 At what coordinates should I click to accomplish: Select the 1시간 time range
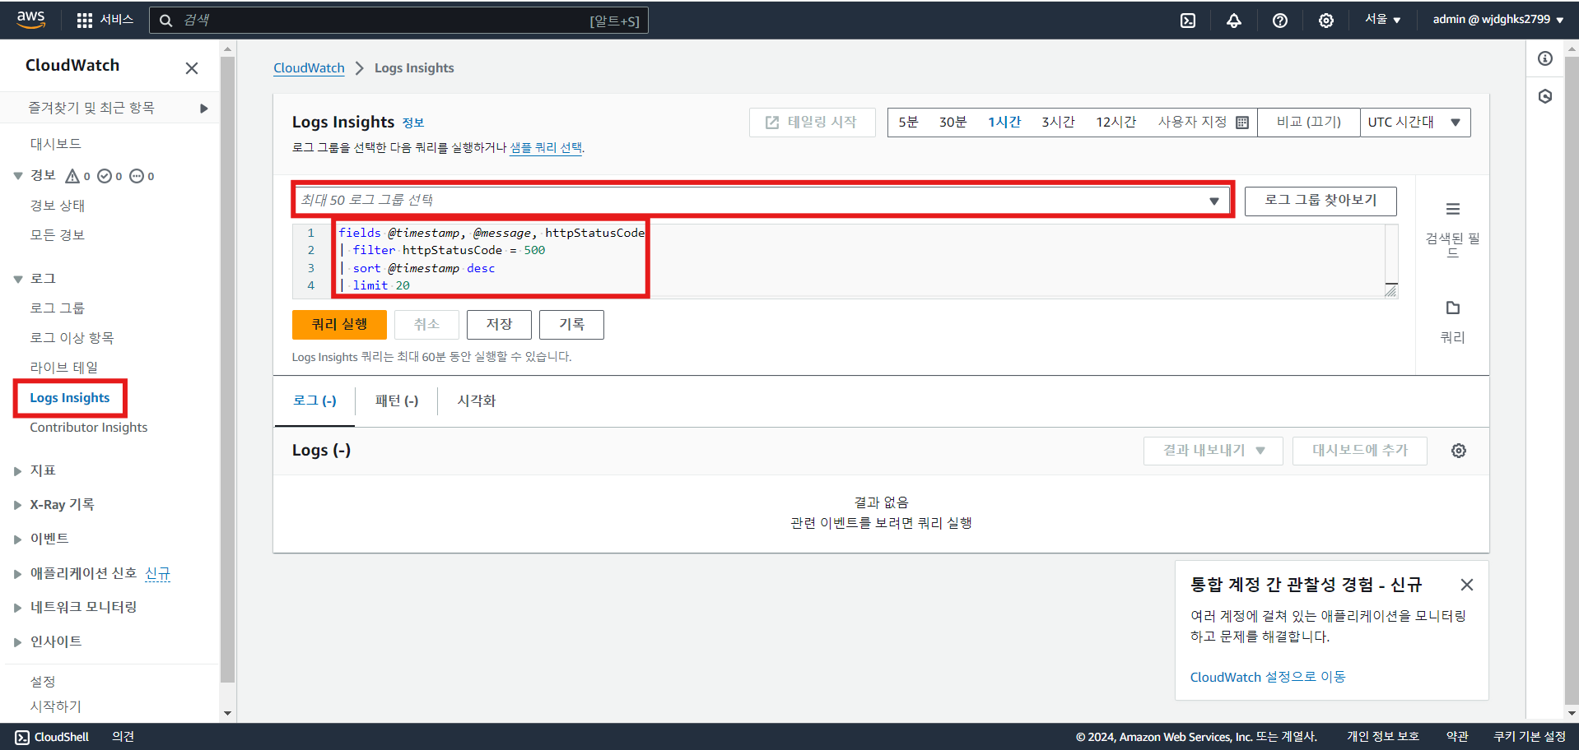1004,123
